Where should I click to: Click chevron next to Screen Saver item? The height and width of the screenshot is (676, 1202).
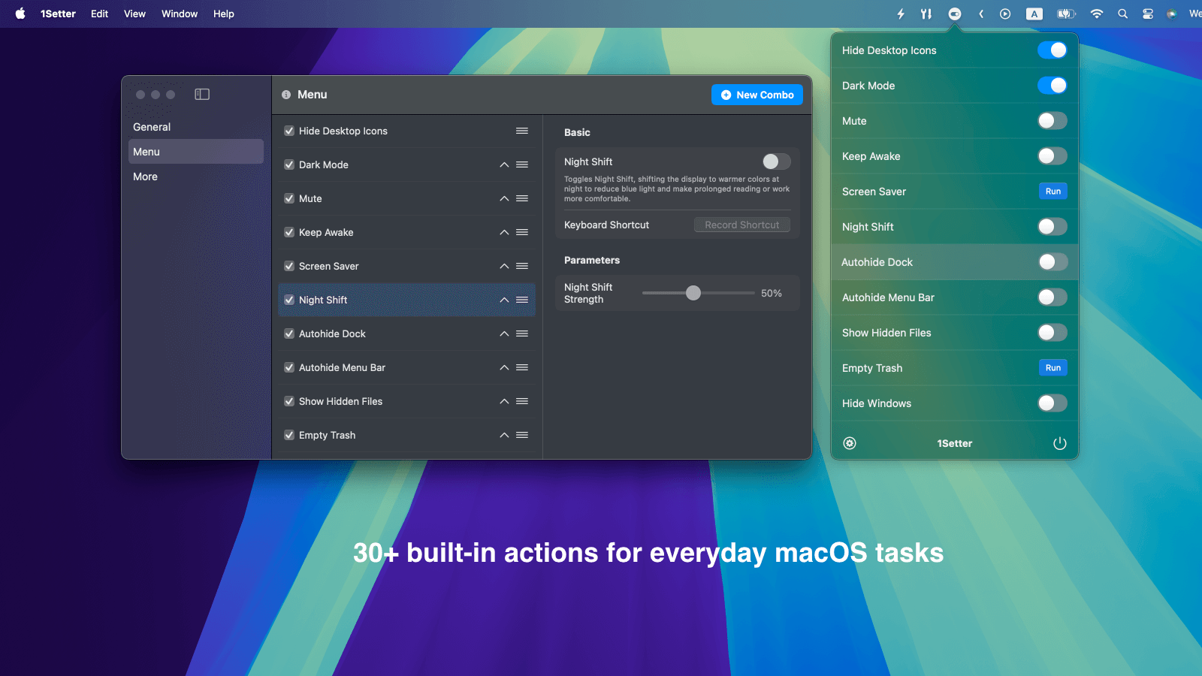pyautogui.click(x=504, y=266)
